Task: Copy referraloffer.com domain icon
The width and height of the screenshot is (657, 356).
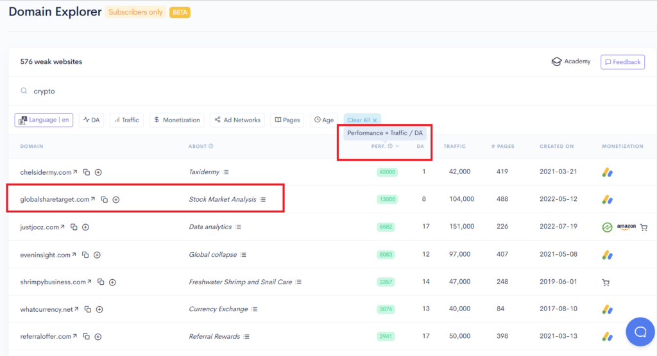Action: (x=86, y=337)
